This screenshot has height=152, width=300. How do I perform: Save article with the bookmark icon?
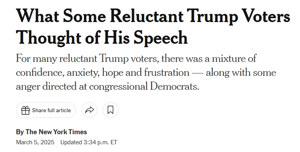point(110,110)
